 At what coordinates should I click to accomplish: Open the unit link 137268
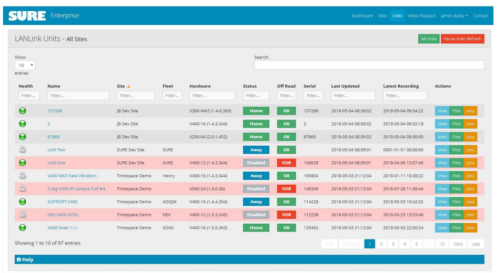tap(55, 111)
